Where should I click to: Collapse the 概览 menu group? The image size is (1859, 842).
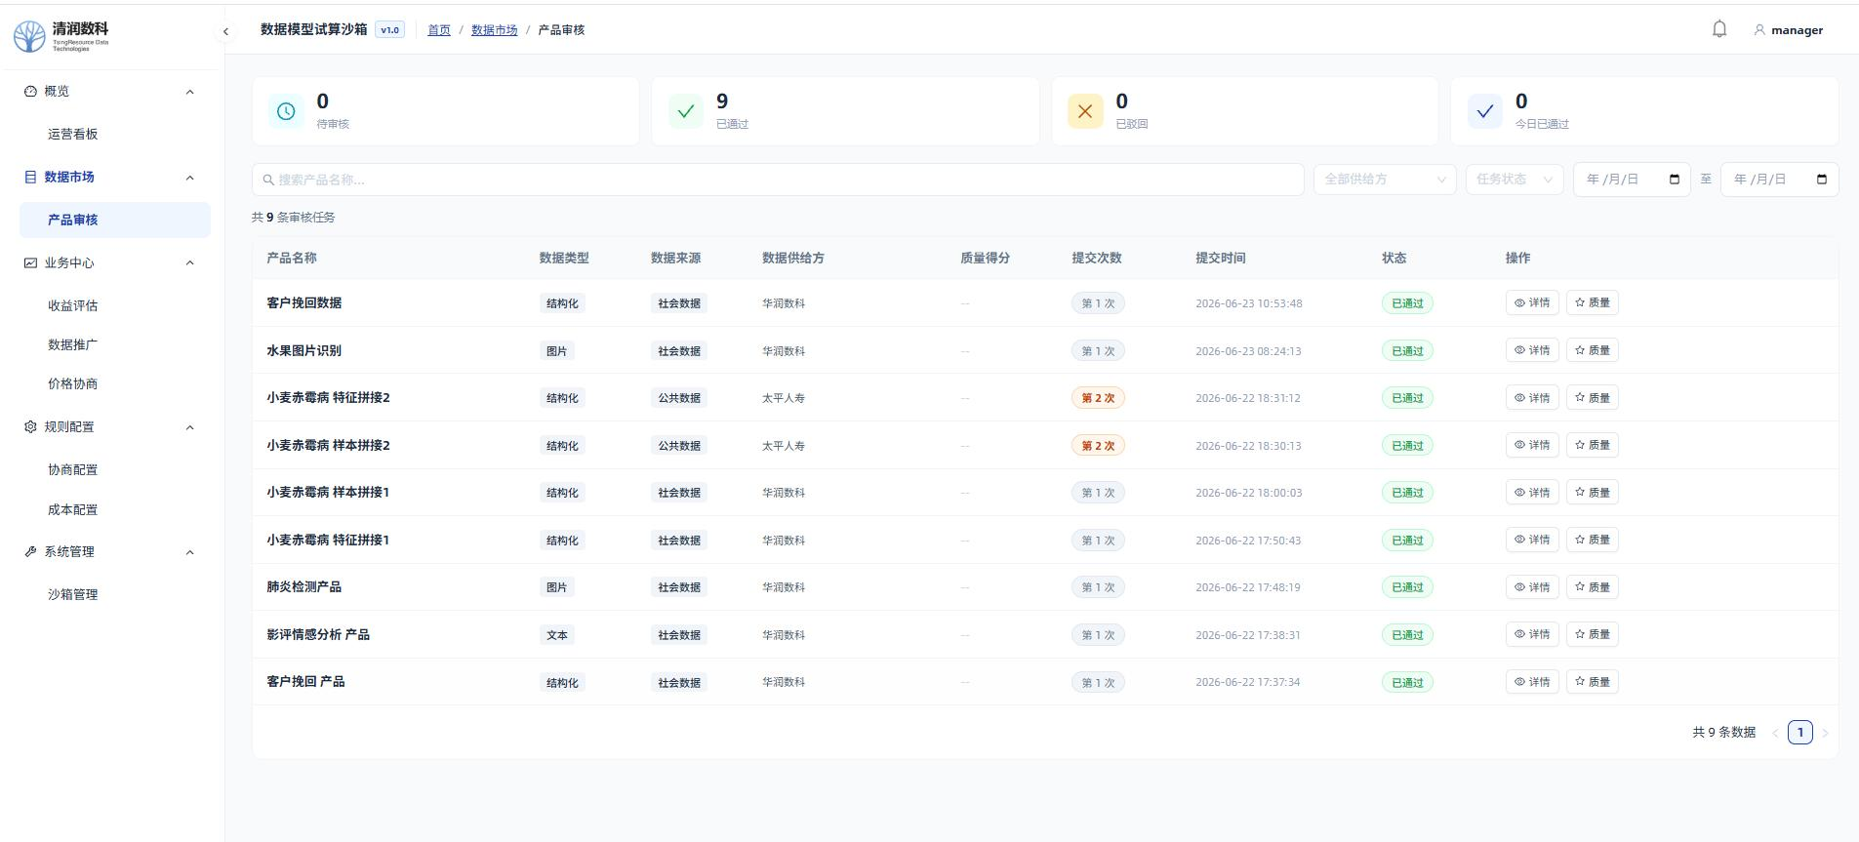click(189, 92)
